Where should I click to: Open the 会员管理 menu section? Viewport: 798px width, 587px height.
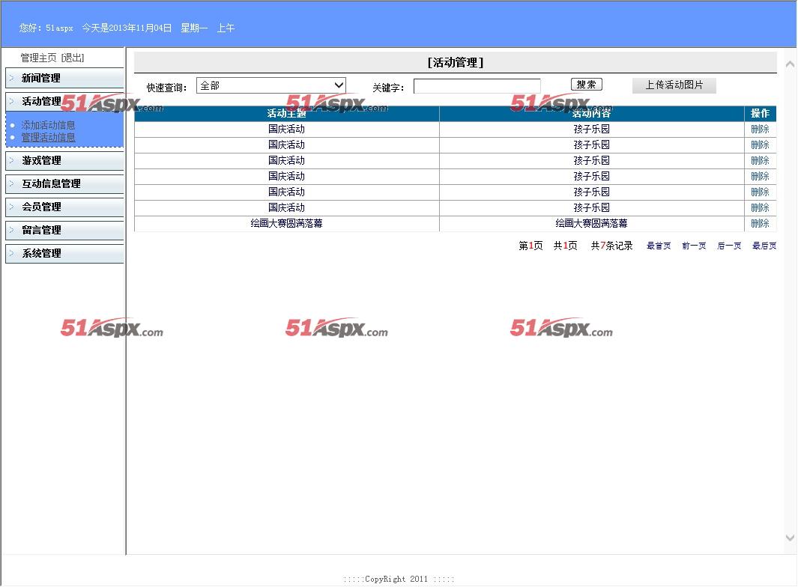coord(41,207)
